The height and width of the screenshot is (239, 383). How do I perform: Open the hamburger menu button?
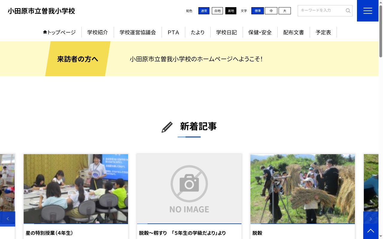pyautogui.click(x=367, y=11)
